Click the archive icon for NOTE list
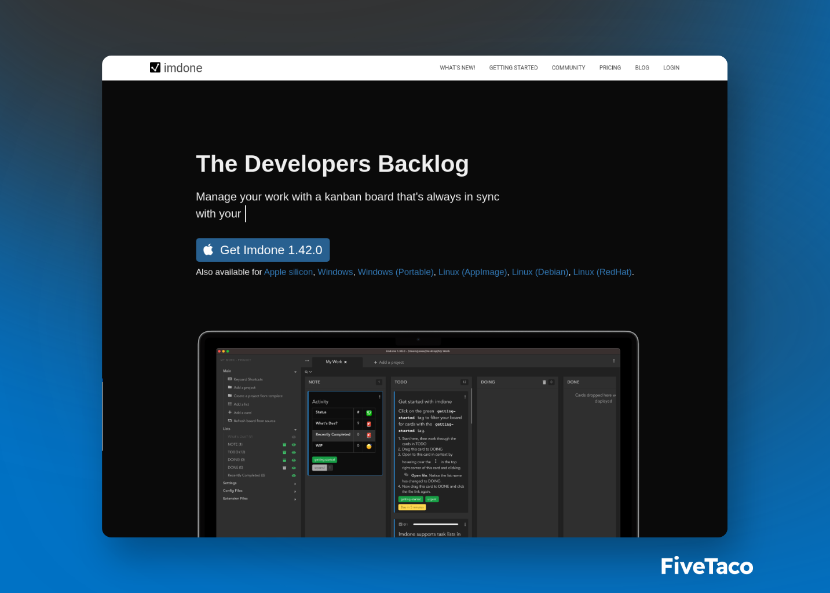This screenshot has height=593, width=830. pyautogui.click(x=284, y=445)
